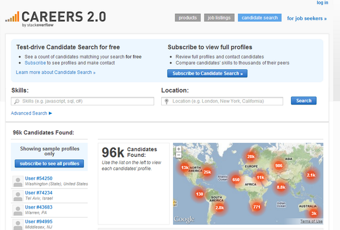
Task: Select the 771 cluster in Africa
Action: (257, 207)
